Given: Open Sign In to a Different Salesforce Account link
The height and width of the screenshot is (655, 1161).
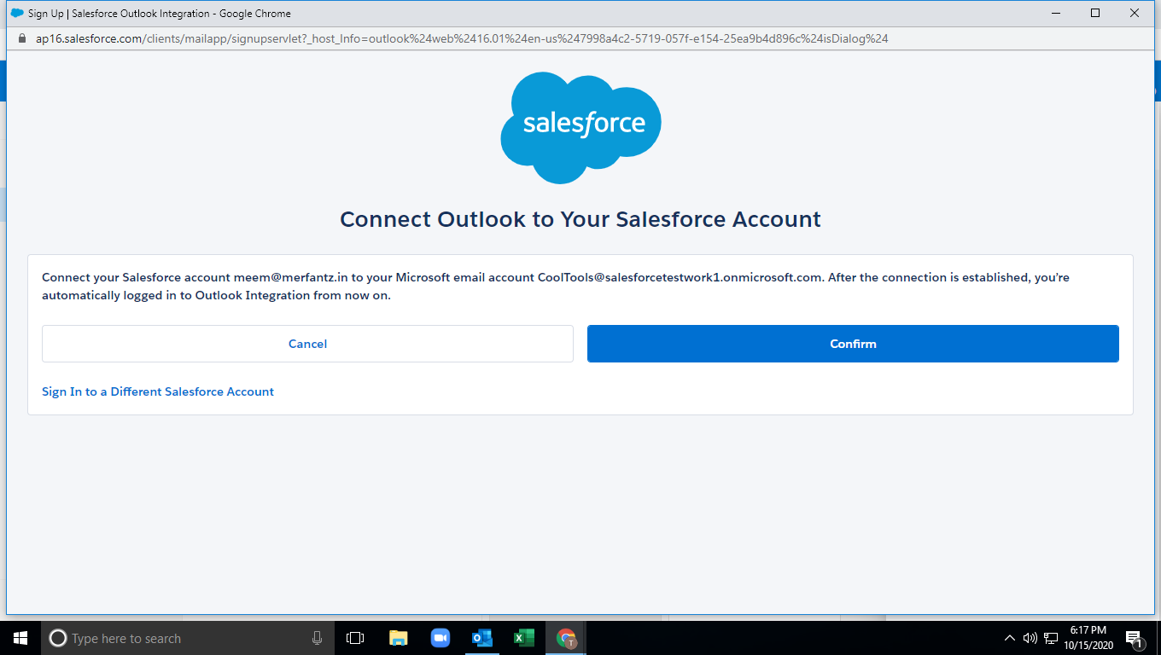Looking at the screenshot, I should pos(158,391).
